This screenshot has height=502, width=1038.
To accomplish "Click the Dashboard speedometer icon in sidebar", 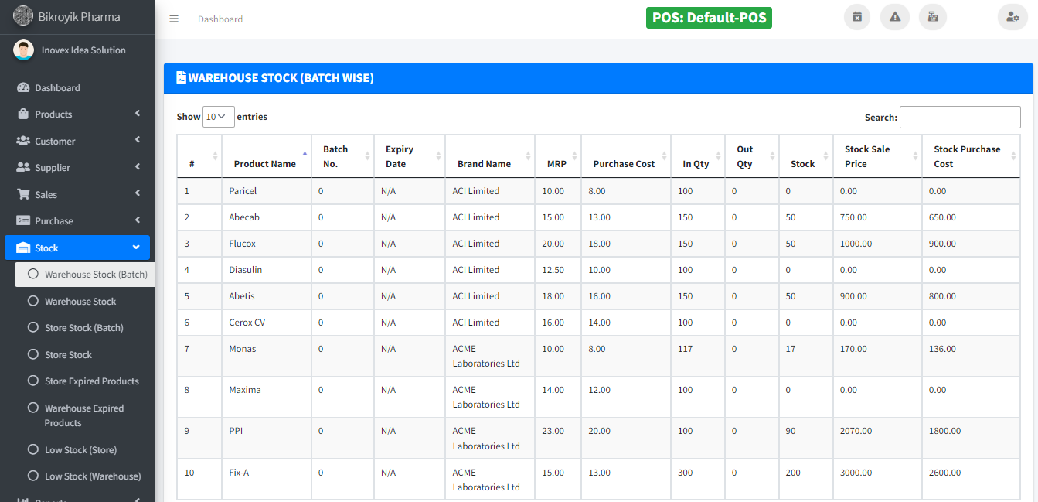I will (x=23, y=88).
